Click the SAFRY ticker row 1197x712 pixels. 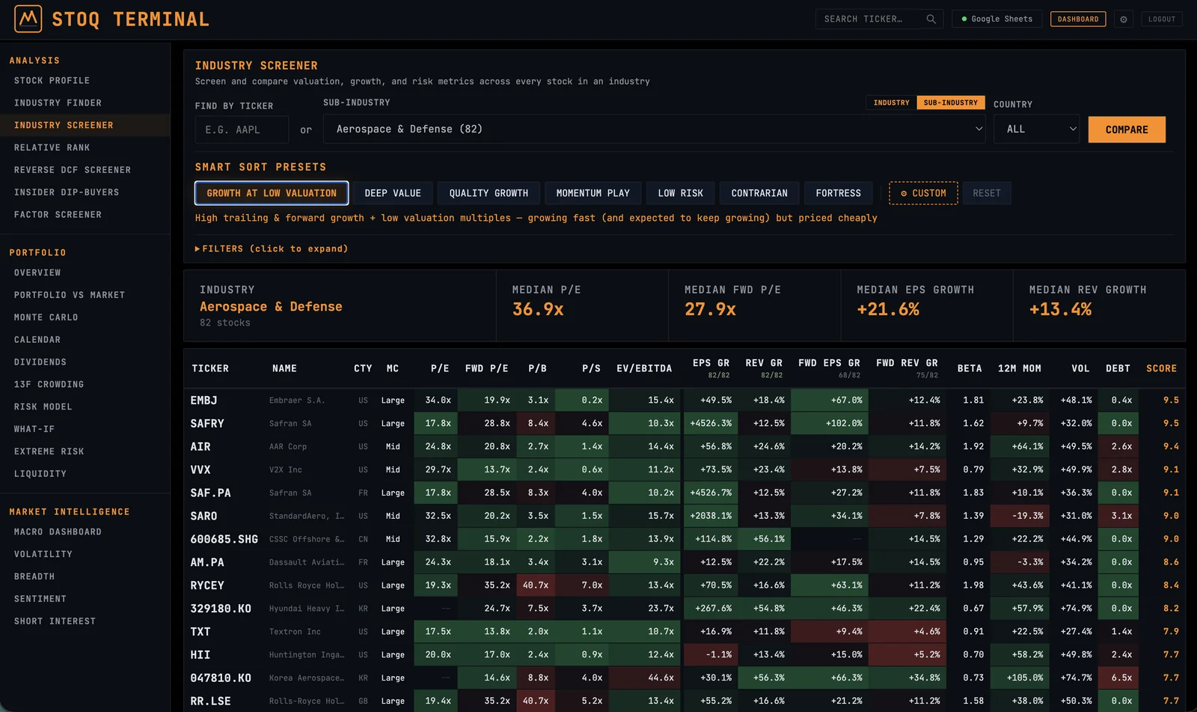click(x=684, y=424)
